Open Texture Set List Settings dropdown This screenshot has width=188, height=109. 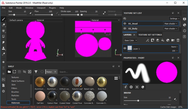pyautogui.click(x=174, y=19)
